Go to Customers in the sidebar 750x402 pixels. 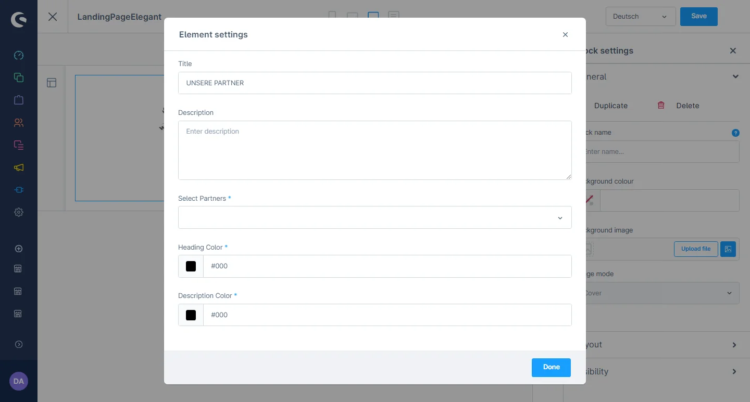(x=19, y=123)
